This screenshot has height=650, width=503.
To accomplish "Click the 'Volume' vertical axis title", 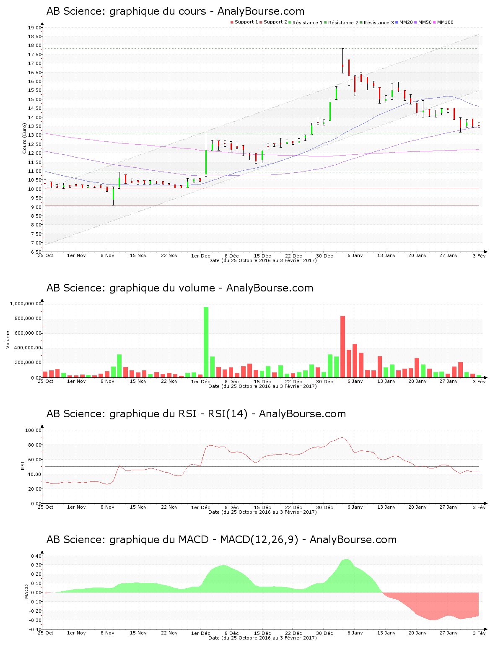I will [x=8, y=340].
